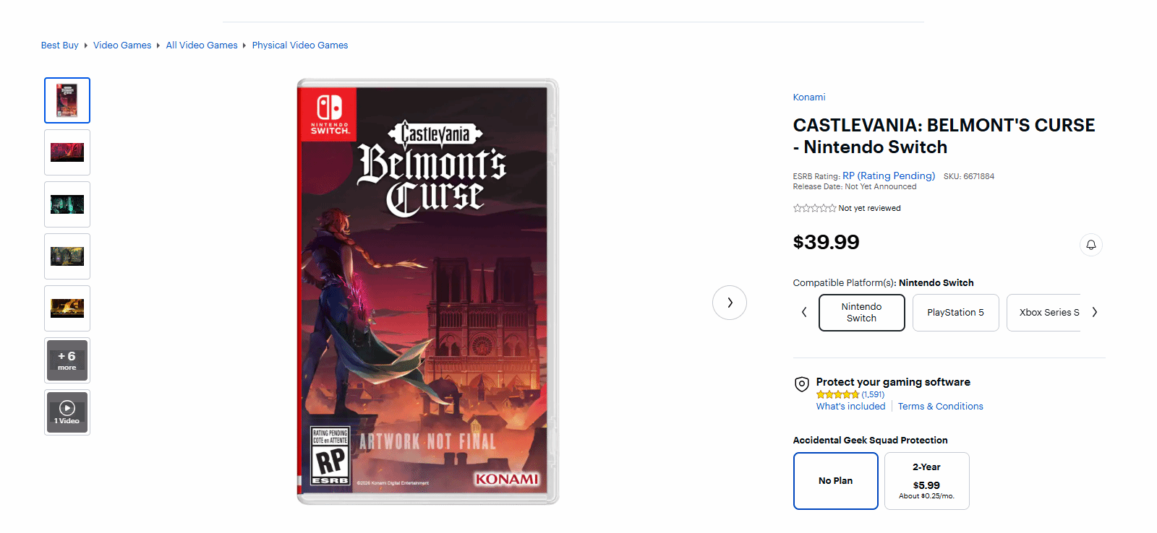Select the second product screenshot thumbnail
Viewport: 1157px width, 533px height.
pos(67,152)
